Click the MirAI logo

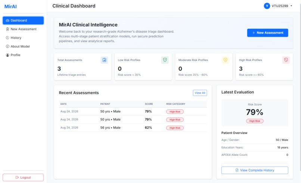pos(10,6)
